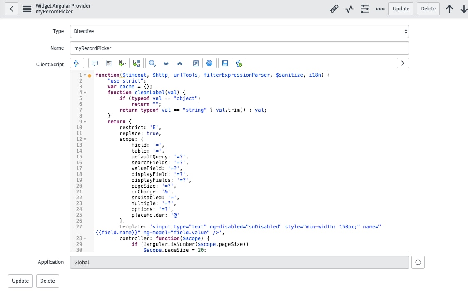Open editor help question icon
Screen dimensions: 468x291
click(209, 63)
